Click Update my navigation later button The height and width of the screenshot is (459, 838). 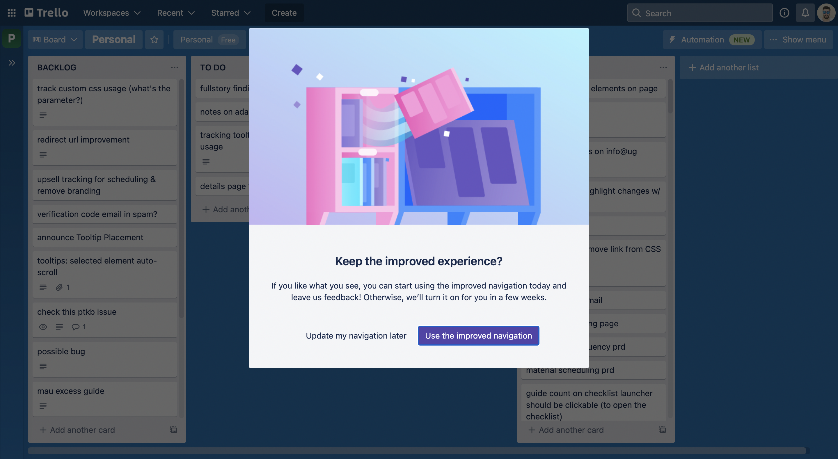pos(356,335)
